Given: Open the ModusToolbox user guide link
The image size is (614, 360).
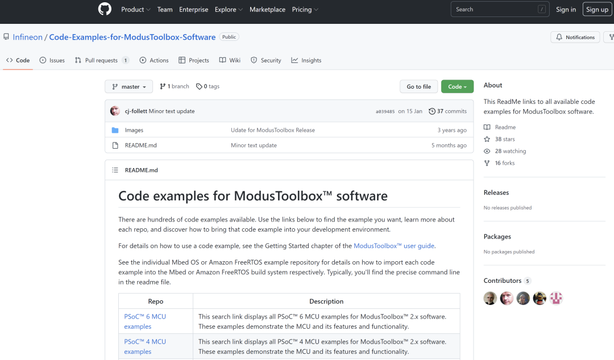Looking at the screenshot, I should coord(393,245).
